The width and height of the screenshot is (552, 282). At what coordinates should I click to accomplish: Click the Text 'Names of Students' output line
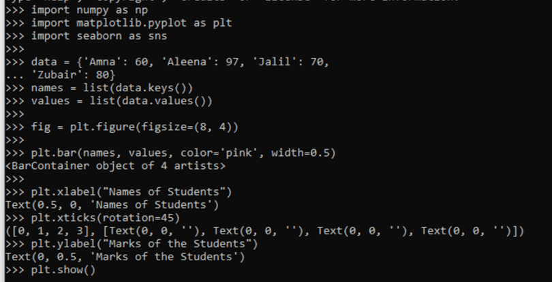(119, 204)
